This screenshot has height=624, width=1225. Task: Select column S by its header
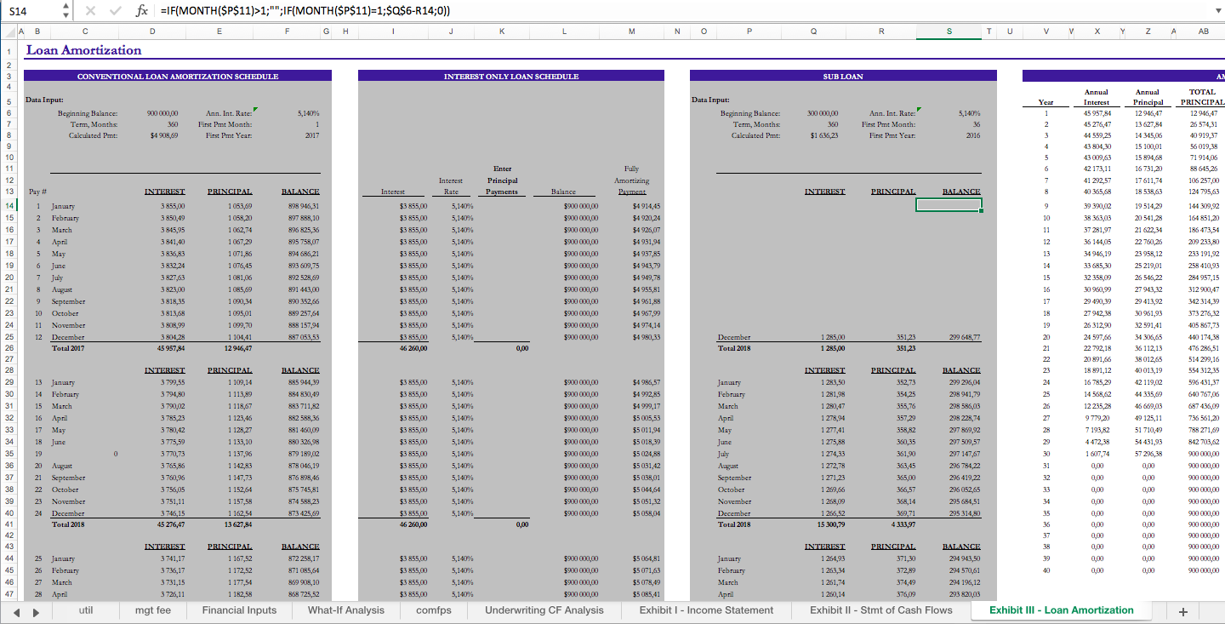tap(948, 30)
